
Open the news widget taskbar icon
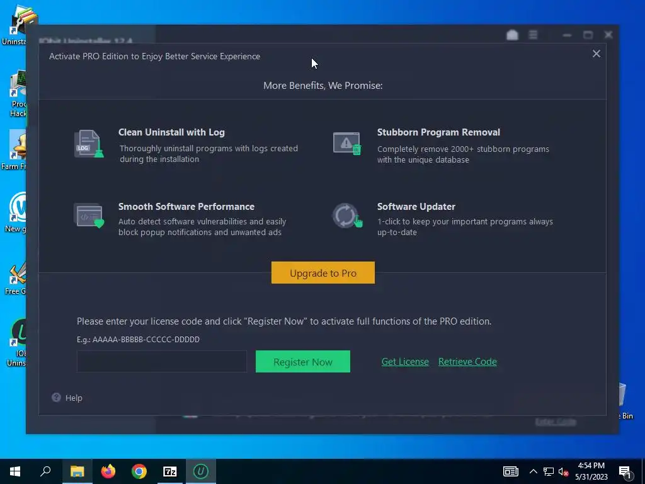click(x=510, y=471)
